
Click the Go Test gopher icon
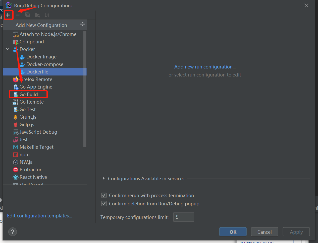click(x=16, y=110)
